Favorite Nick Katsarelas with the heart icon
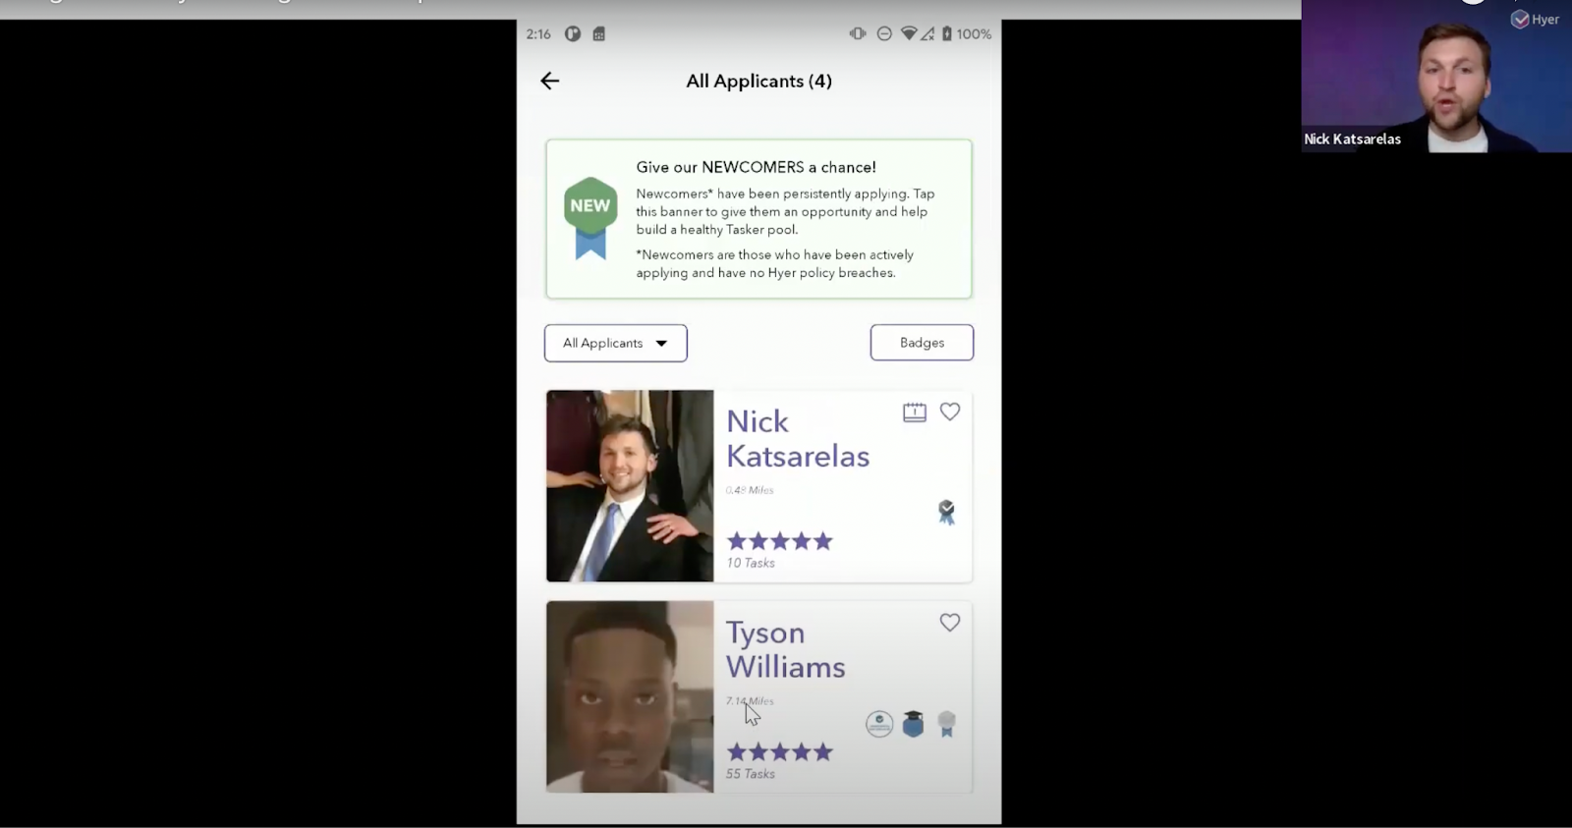This screenshot has width=1572, height=828. 950,413
